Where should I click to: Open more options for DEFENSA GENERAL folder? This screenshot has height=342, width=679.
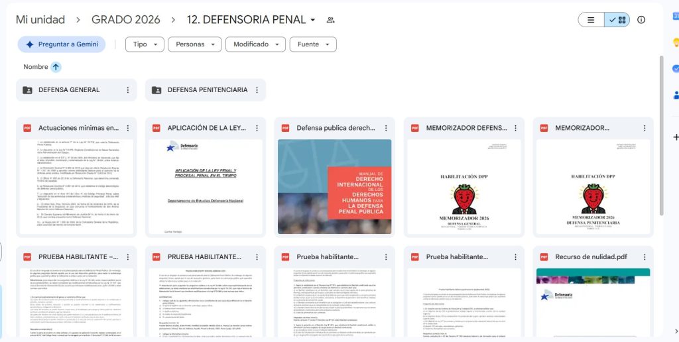pos(128,90)
